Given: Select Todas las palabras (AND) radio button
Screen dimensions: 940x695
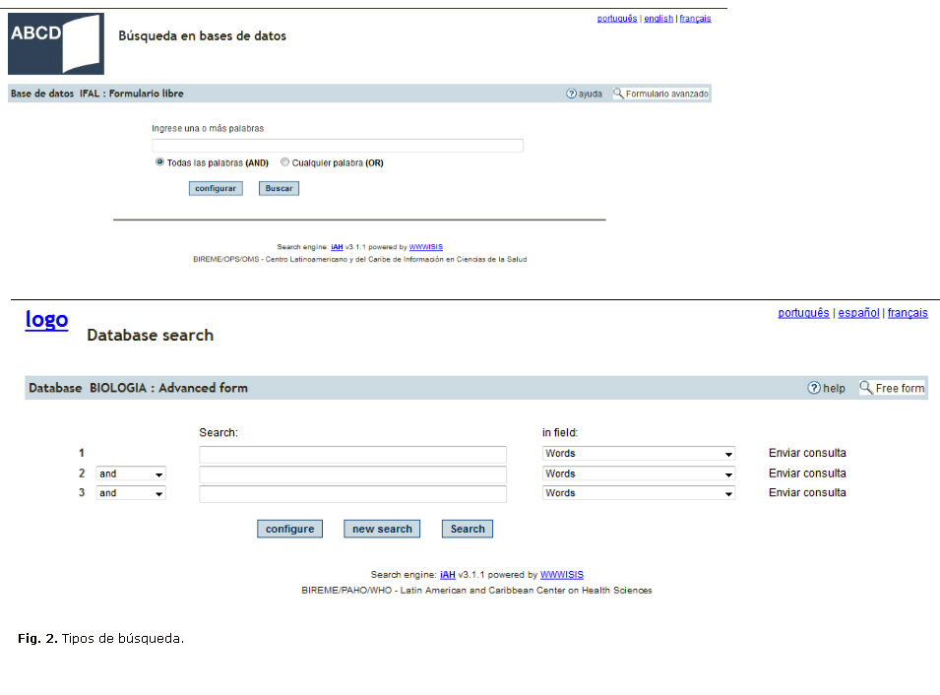Looking at the screenshot, I should [159, 162].
